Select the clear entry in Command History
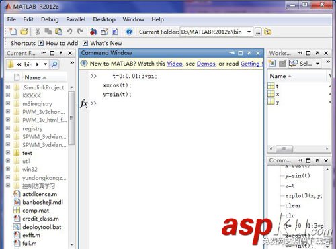 click(293, 205)
